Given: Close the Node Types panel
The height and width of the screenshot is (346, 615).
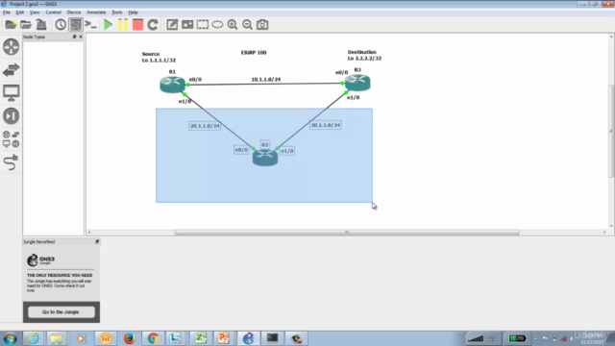Looking at the screenshot, I should click(x=81, y=37).
